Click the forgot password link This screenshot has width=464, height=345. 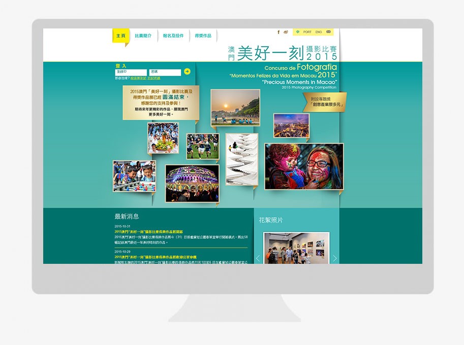pyautogui.click(x=154, y=78)
